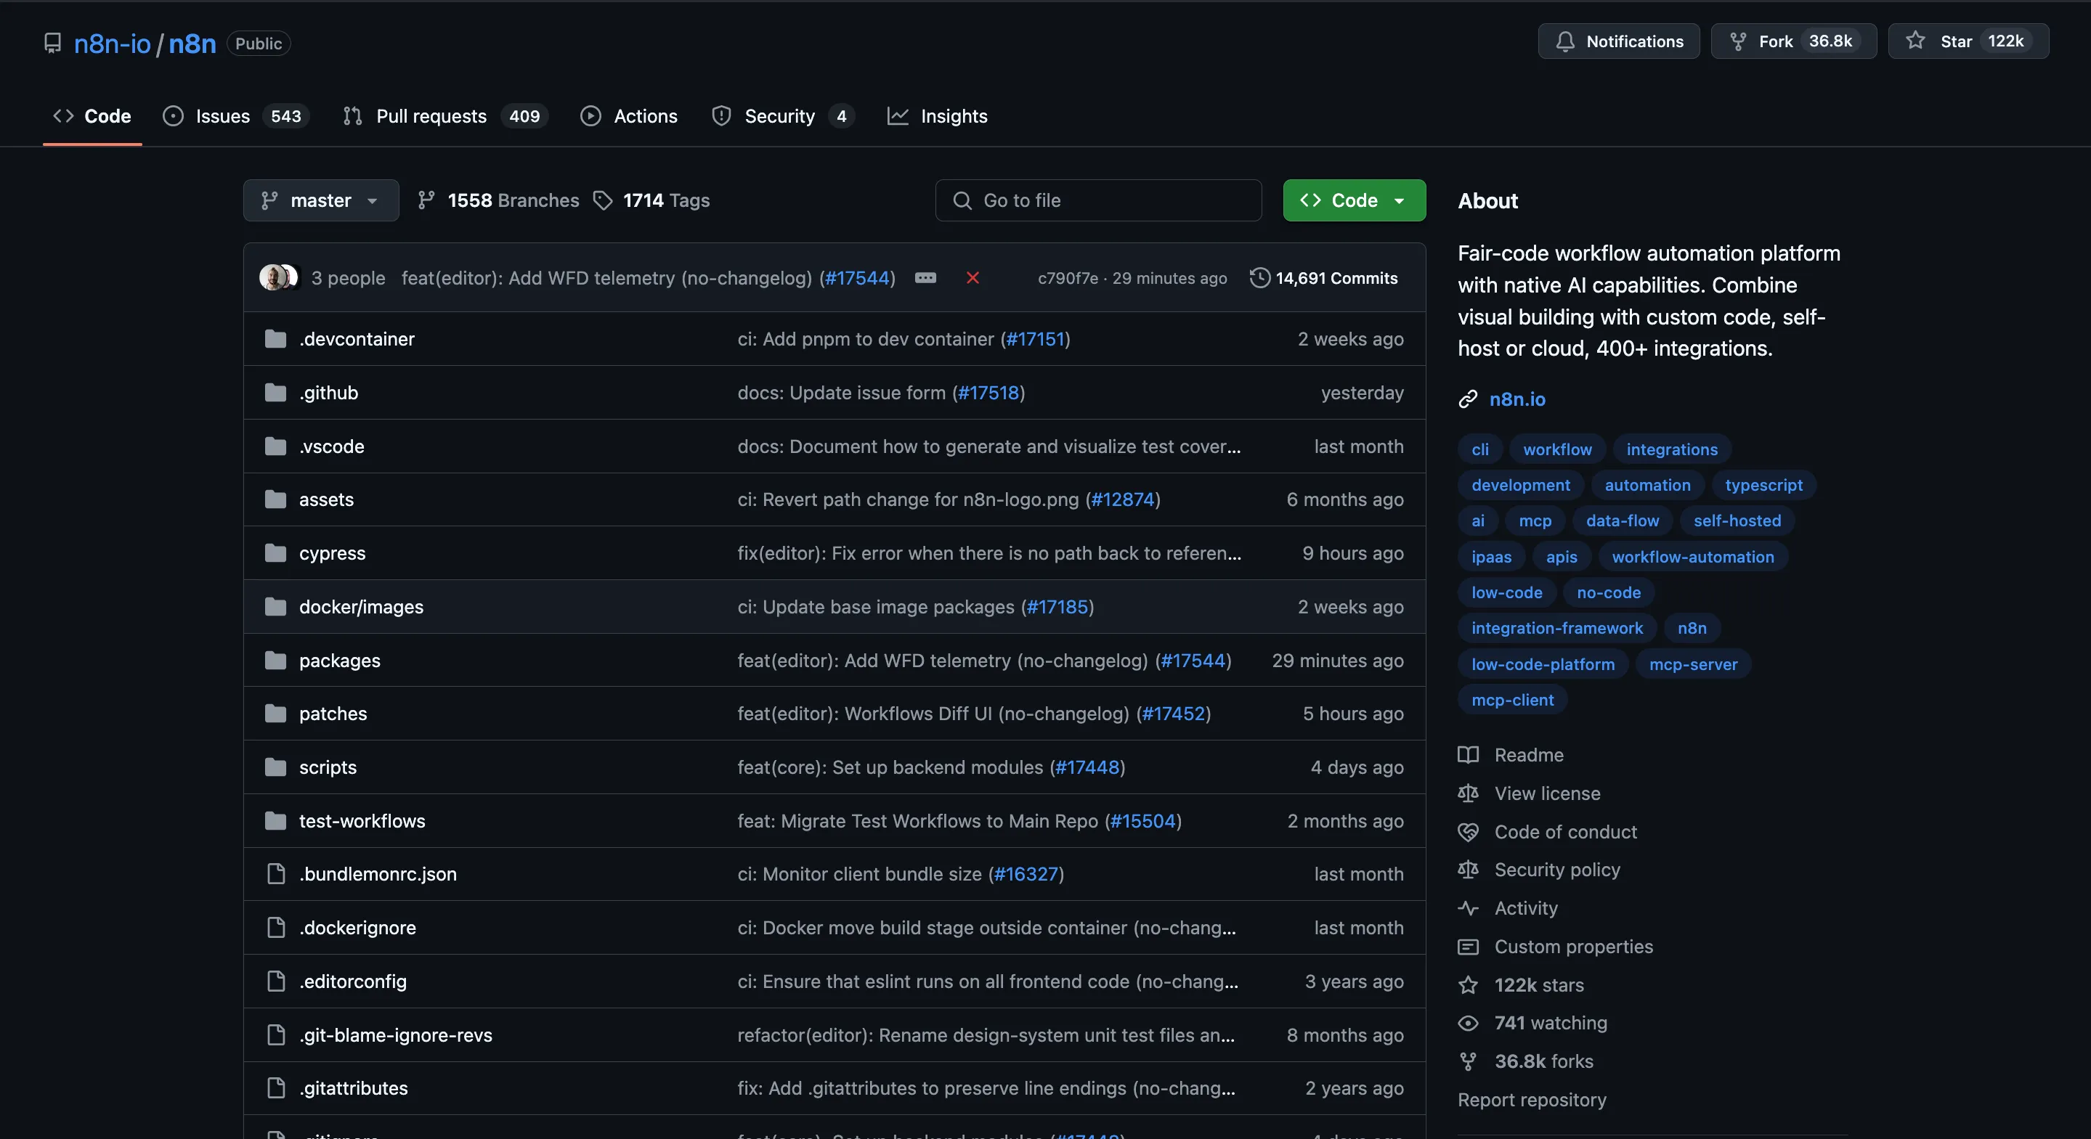
Task: Open pull request #17544 in latest commit header
Action: pyautogui.click(x=857, y=277)
